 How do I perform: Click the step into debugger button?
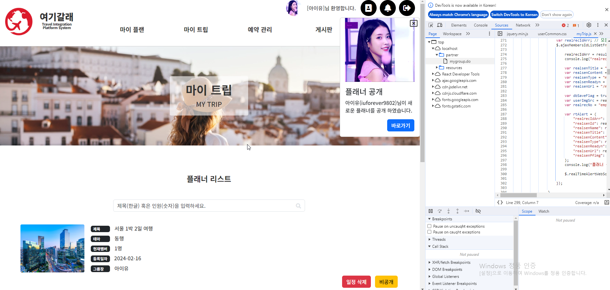point(449,211)
